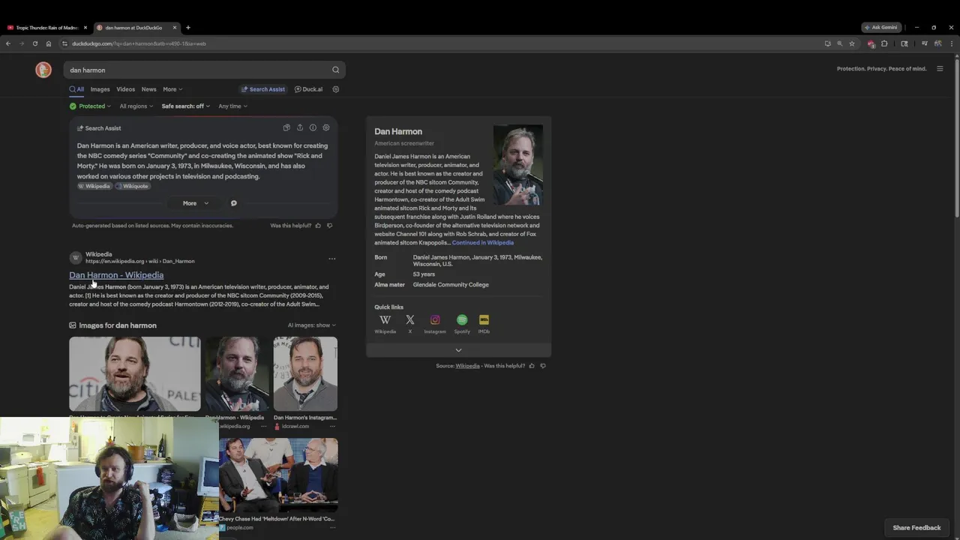Open the Wikipedia source chip
This screenshot has height=540, width=960.
94,186
